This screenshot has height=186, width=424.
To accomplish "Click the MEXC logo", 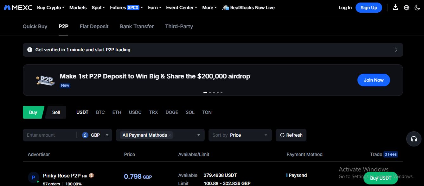I will pos(18,8).
